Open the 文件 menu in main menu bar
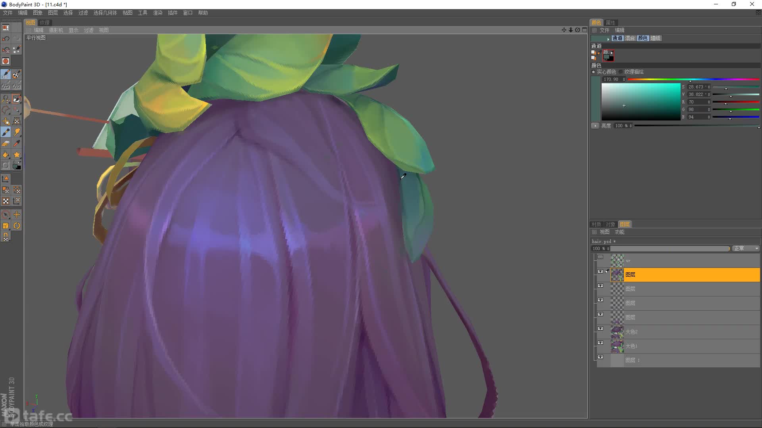The height and width of the screenshot is (428, 762). point(8,13)
